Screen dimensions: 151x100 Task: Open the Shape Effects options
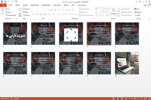(127, 15)
